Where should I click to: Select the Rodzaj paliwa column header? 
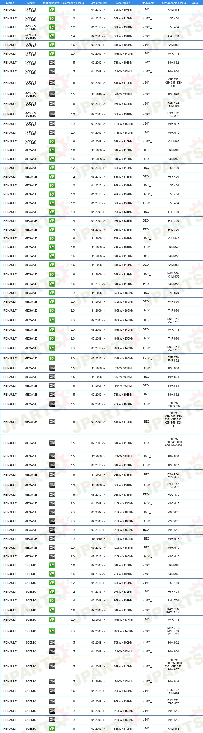50,3
